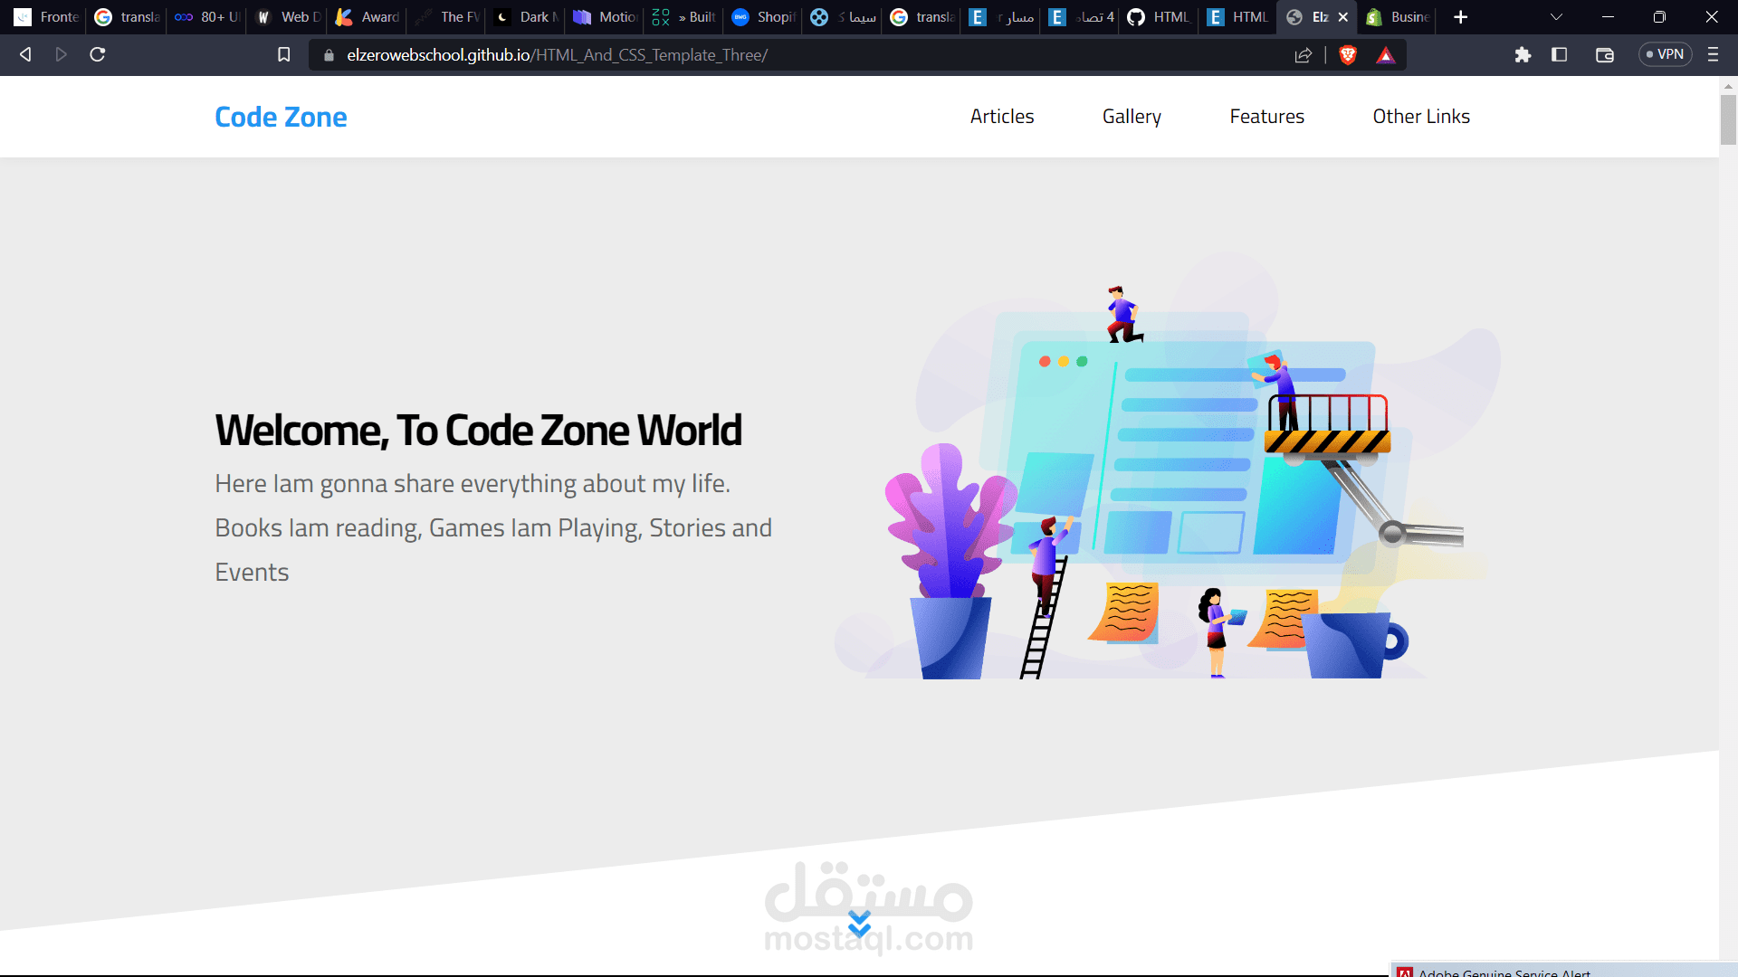Open the Other Links navigation menu
1738x977 pixels.
(x=1420, y=117)
